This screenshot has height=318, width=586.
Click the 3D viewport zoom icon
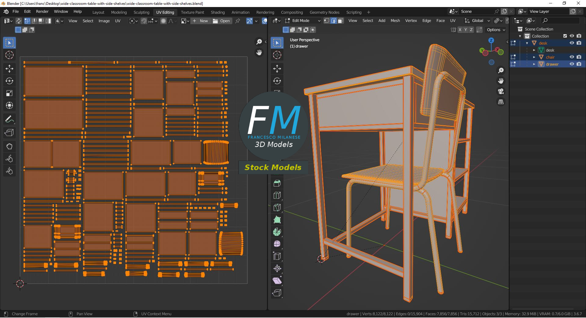point(501,70)
